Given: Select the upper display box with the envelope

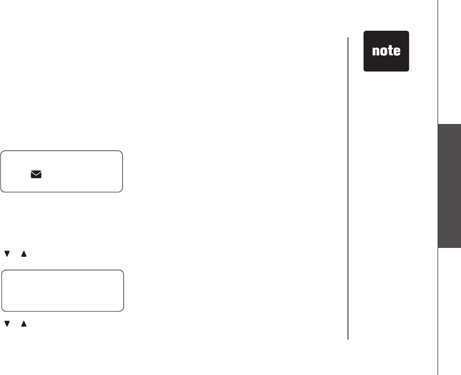Looking at the screenshot, I should point(61,171).
